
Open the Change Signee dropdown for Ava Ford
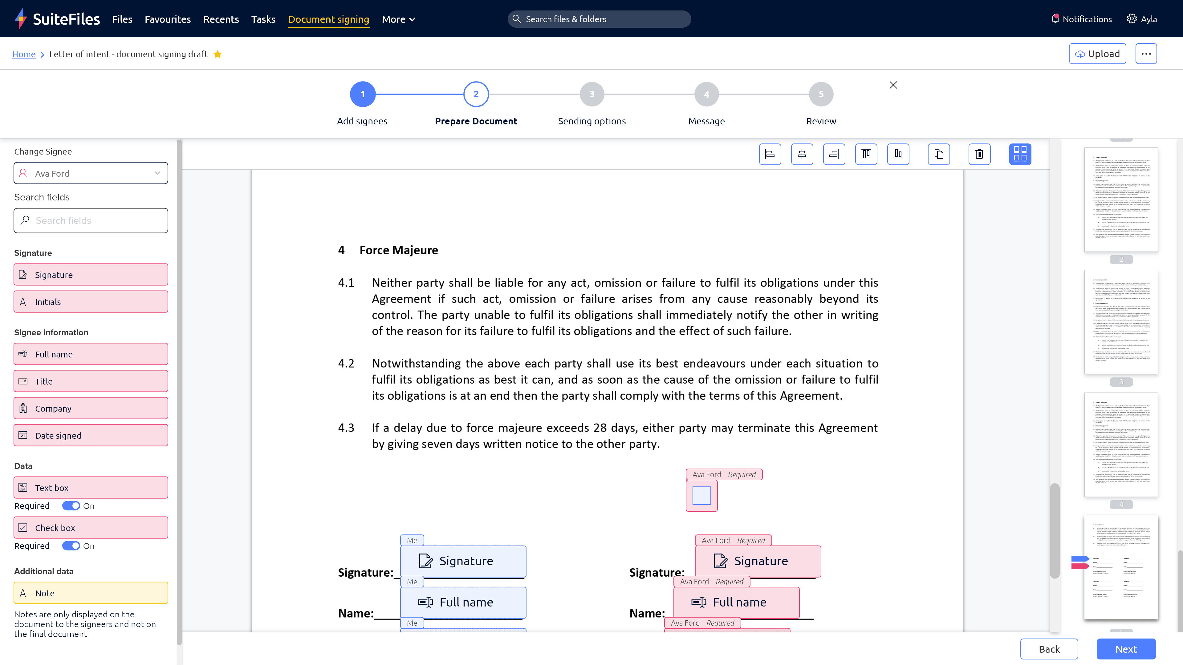[x=91, y=173]
